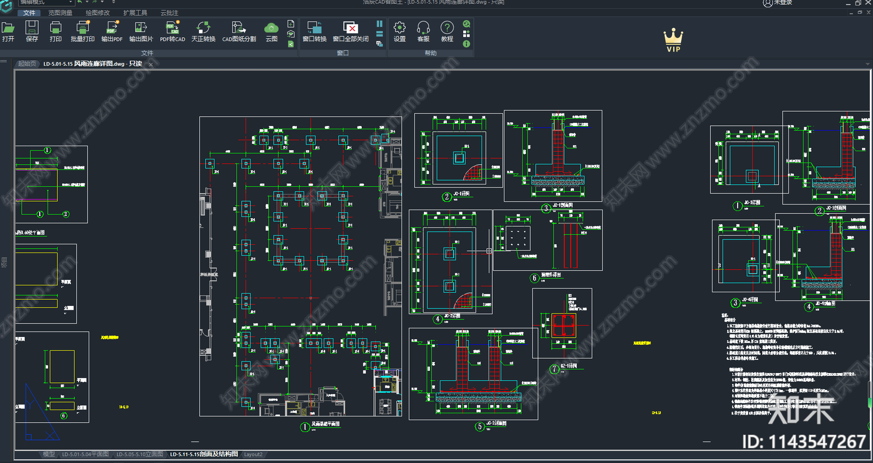Click the green info about icon
The image size is (873, 463).
[467, 44]
